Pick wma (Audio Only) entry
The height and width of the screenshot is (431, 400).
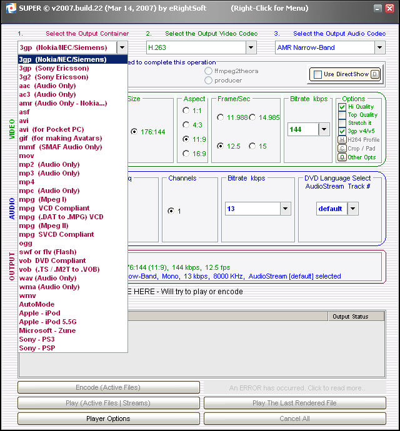pos(73,287)
